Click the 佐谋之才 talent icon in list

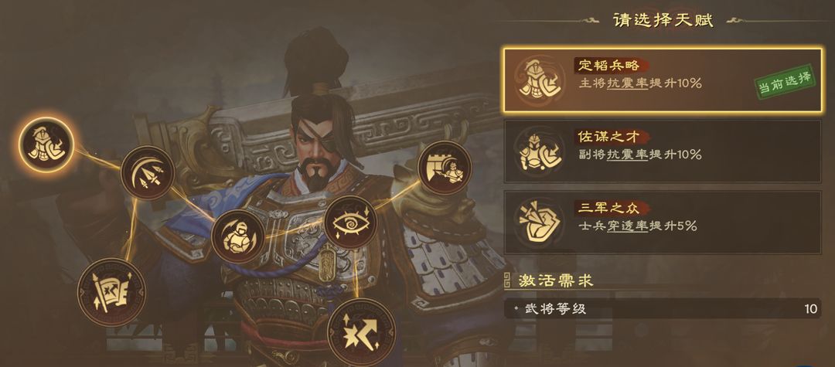coord(540,151)
